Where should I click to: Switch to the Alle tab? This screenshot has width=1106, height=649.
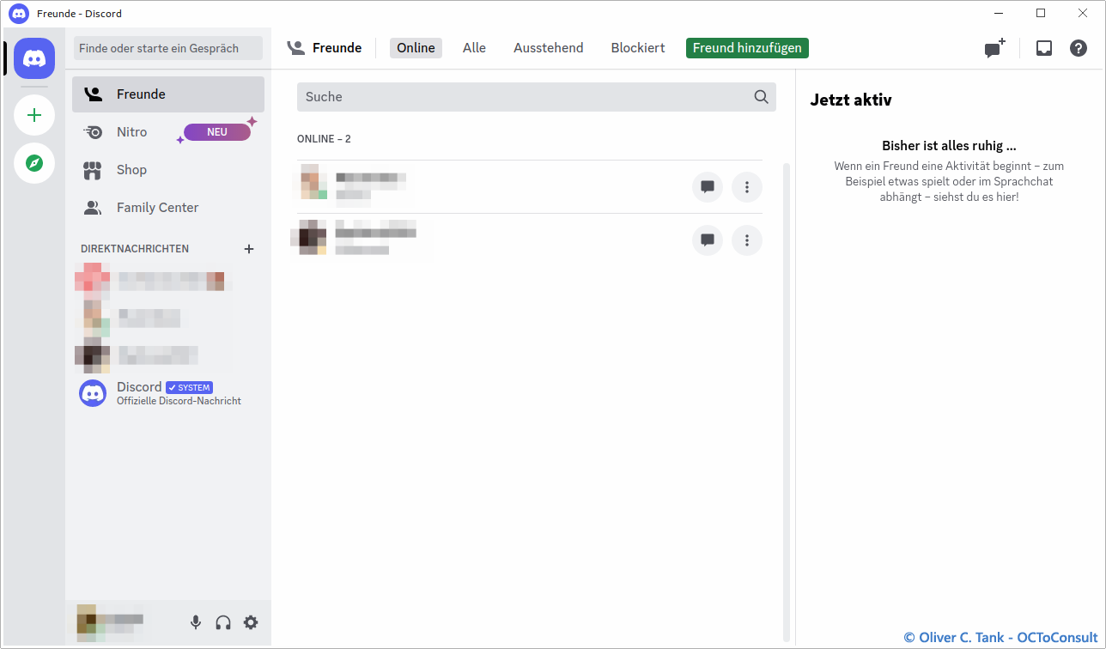474,48
